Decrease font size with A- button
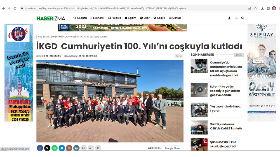 pos(91,148)
